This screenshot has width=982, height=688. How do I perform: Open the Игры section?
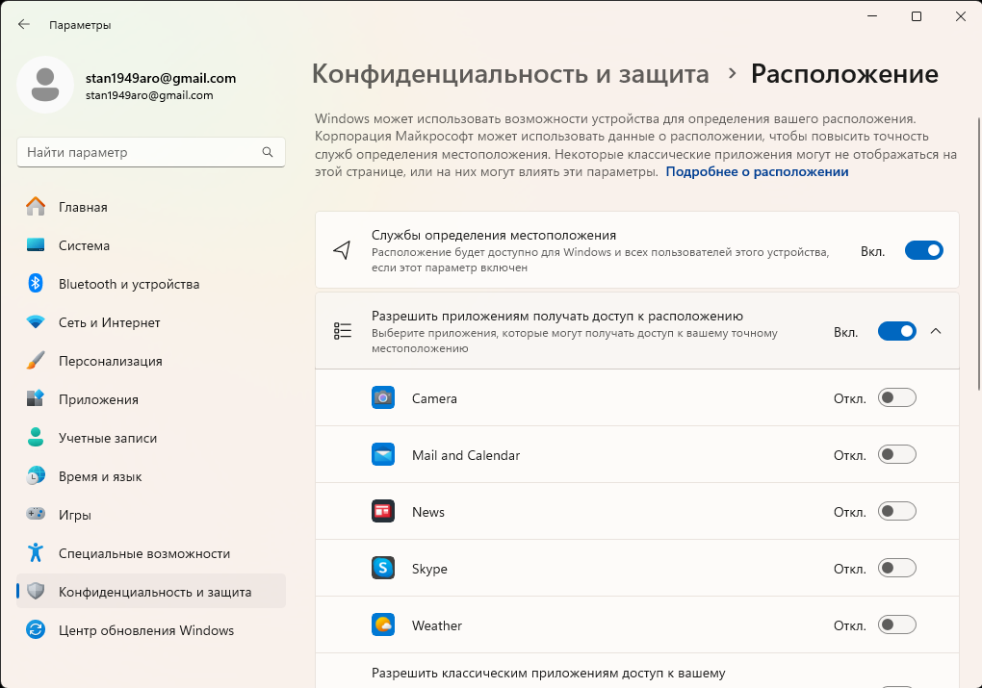tap(151, 515)
